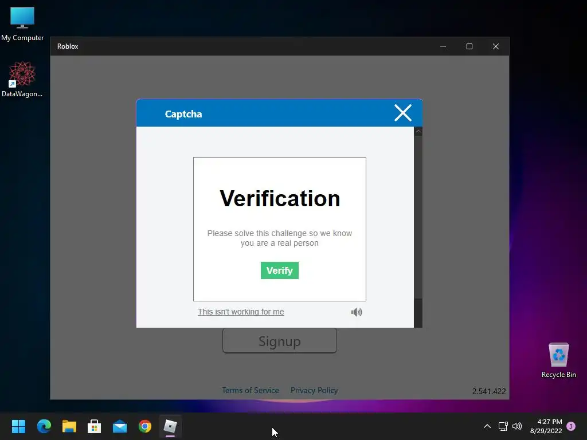Minimize the Roblox window
Screen dimensions: 587x440
443,46
